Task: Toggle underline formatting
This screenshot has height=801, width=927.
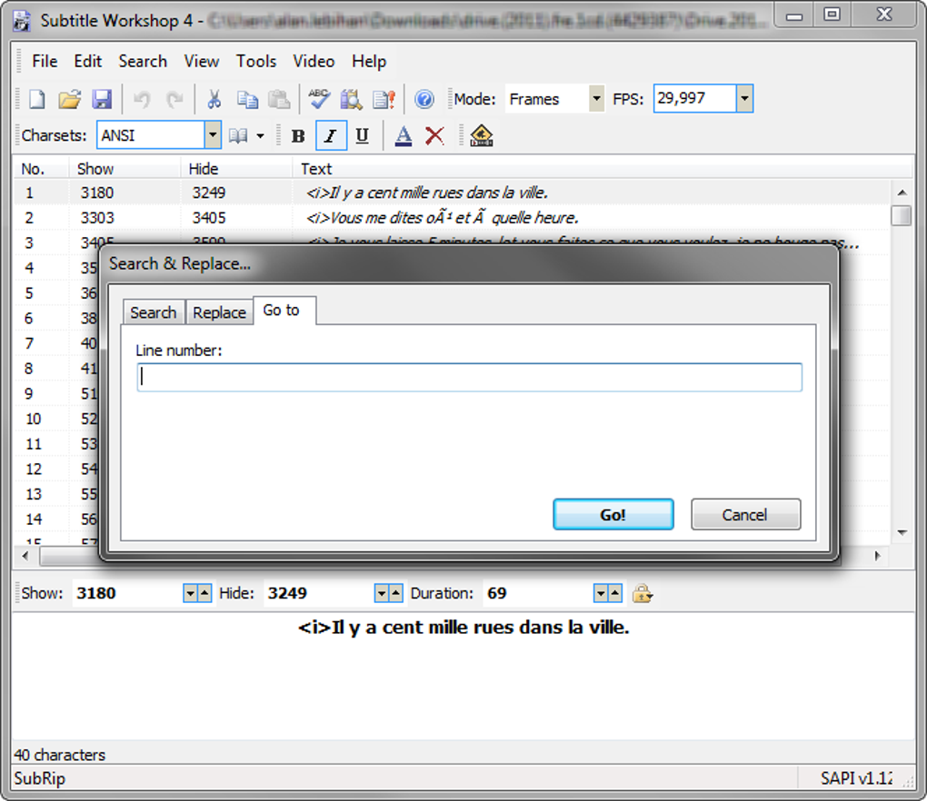Action: (x=363, y=136)
